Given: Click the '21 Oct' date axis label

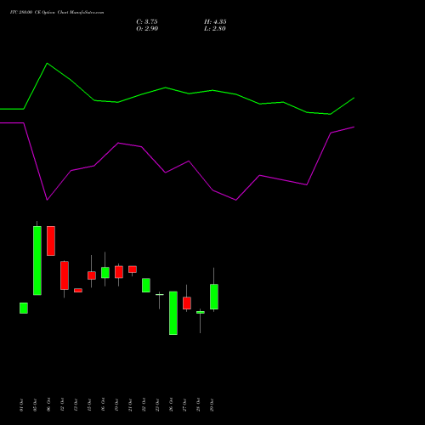Looking at the screenshot, I should pos(130,405).
